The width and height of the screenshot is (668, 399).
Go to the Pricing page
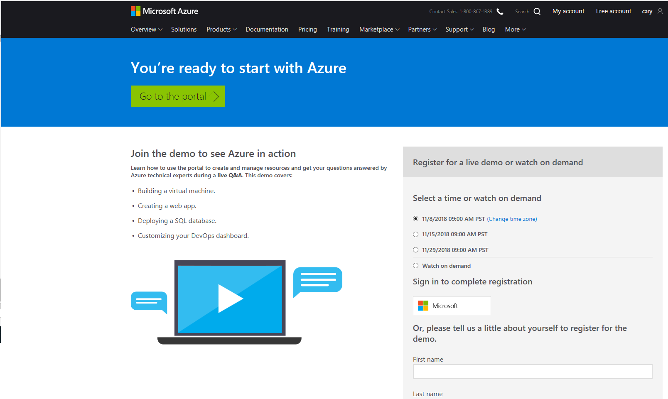tap(307, 29)
